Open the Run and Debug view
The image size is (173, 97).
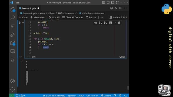13,34
